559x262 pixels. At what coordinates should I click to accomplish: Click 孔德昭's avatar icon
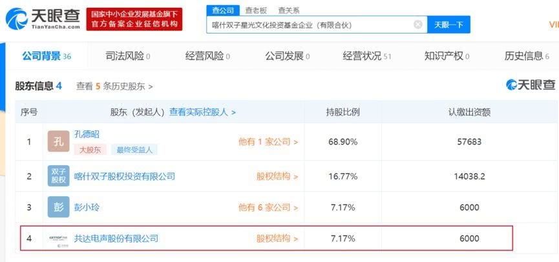[x=58, y=142]
